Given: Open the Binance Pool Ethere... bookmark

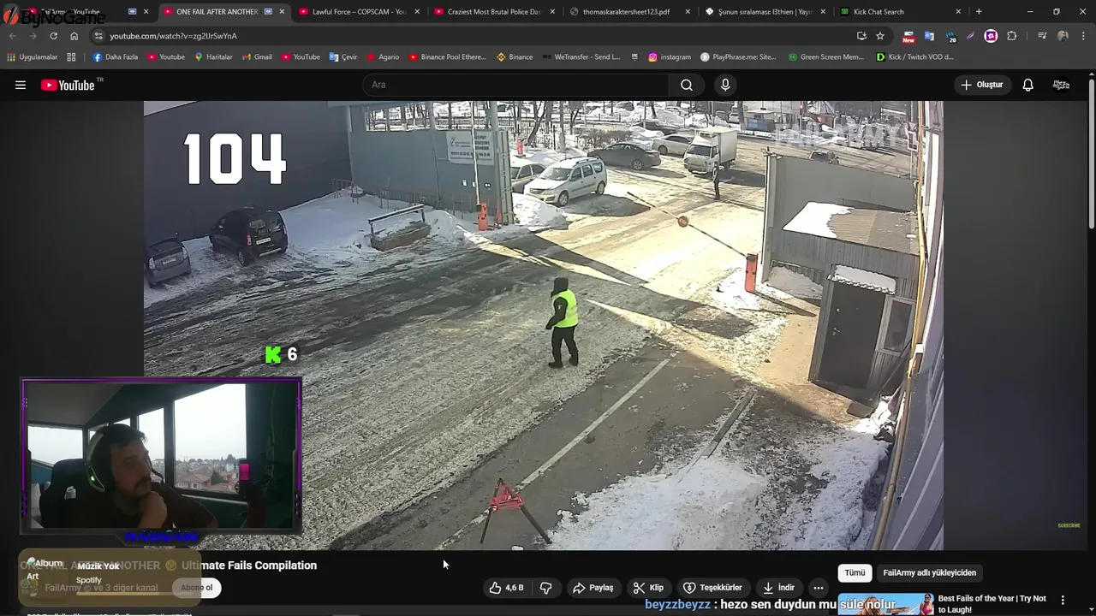Looking at the screenshot, I should tap(447, 57).
